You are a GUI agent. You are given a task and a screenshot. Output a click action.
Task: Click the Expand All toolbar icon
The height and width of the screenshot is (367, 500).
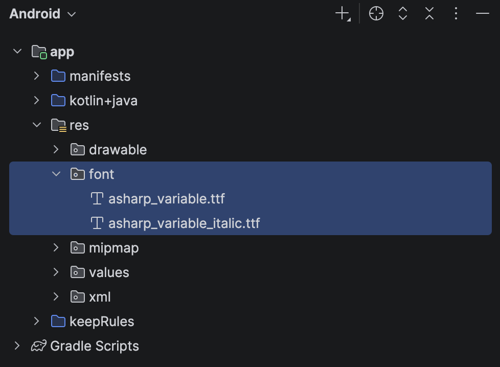click(x=403, y=14)
